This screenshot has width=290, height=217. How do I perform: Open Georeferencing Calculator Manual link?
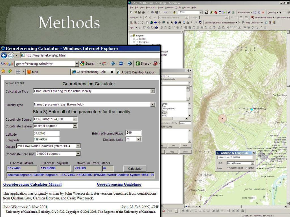coord(32,184)
